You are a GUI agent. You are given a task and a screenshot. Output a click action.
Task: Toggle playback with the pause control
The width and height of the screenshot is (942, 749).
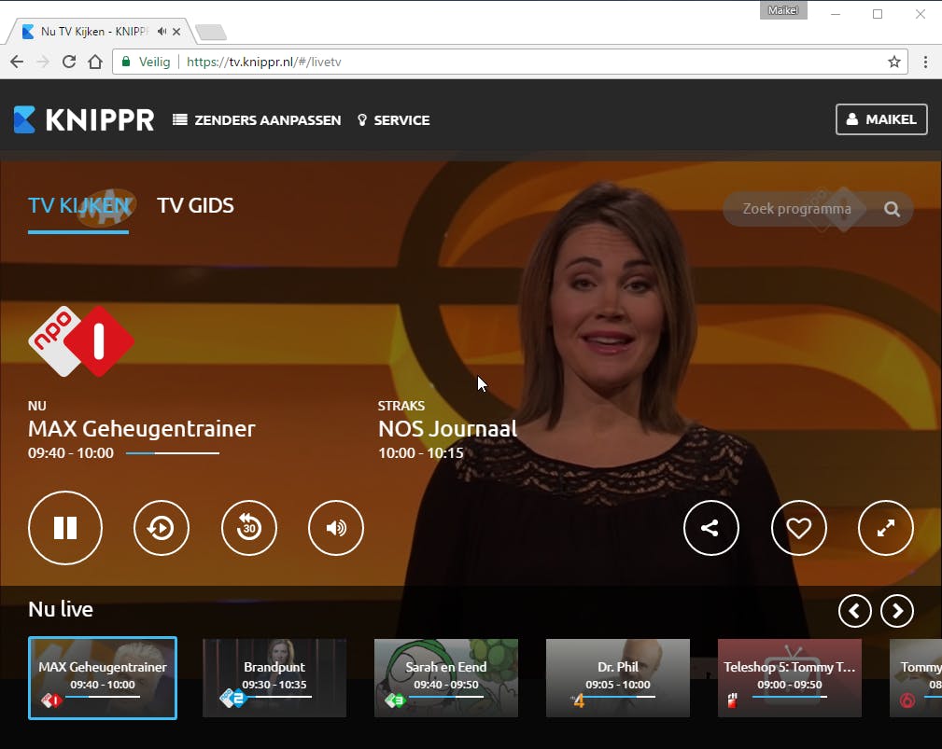(64, 528)
